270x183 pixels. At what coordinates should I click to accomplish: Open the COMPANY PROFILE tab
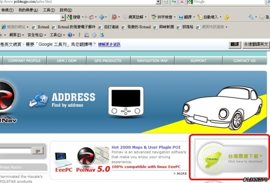pyautogui.click(x=24, y=61)
